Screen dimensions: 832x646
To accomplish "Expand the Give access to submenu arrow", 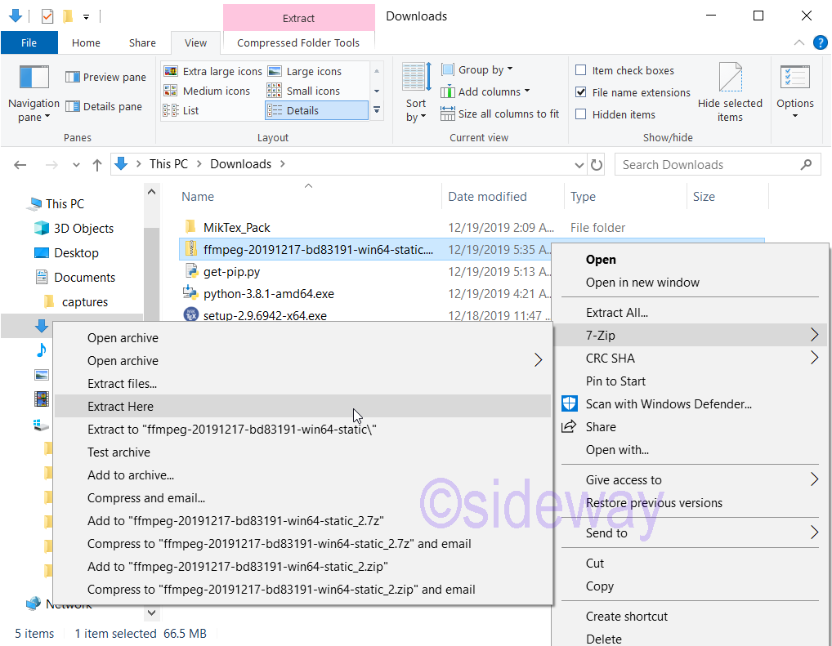I will coord(815,479).
